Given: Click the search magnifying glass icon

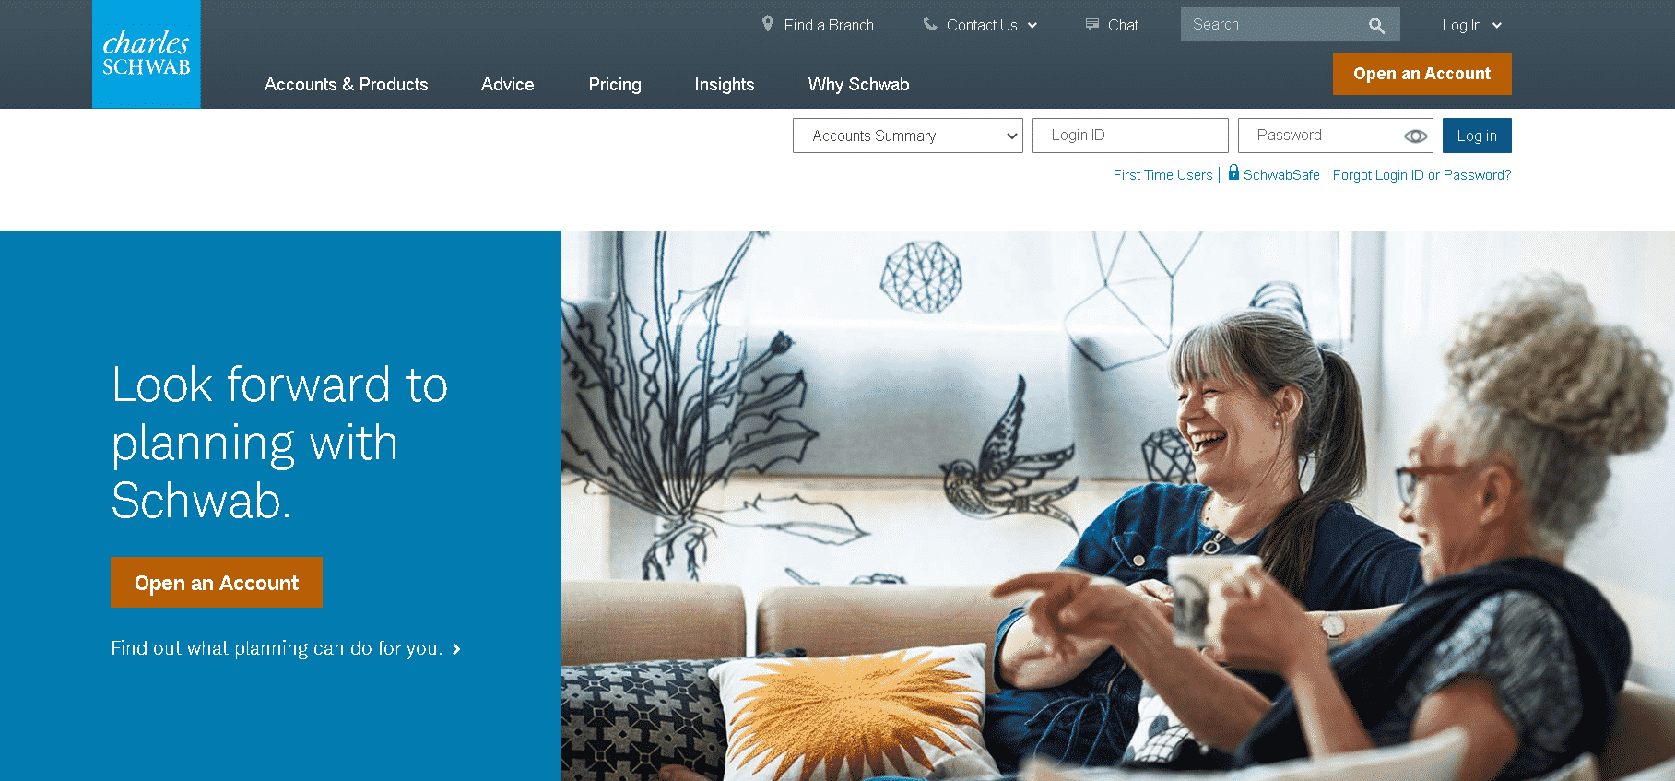Looking at the screenshot, I should click(1376, 25).
